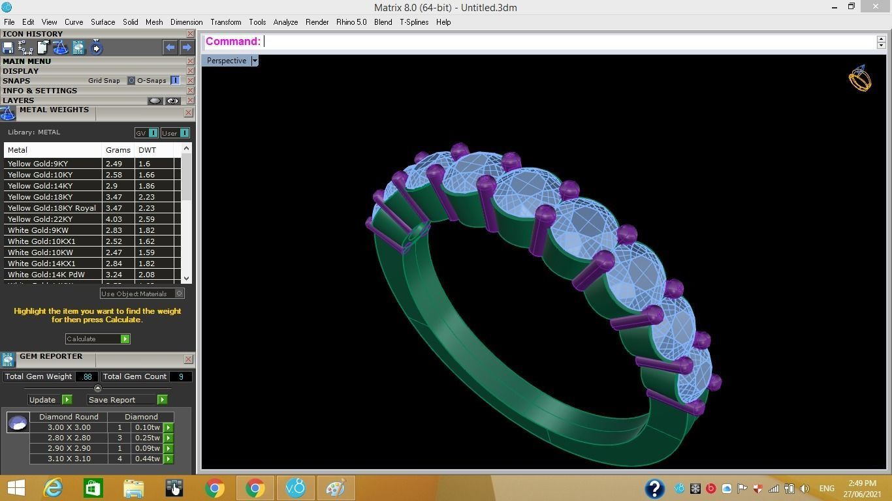
Task: Open the Surface menu
Action: coord(103,22)
